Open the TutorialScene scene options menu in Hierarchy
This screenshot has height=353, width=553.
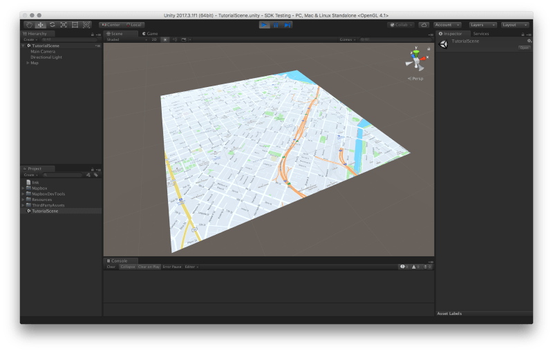97,46
